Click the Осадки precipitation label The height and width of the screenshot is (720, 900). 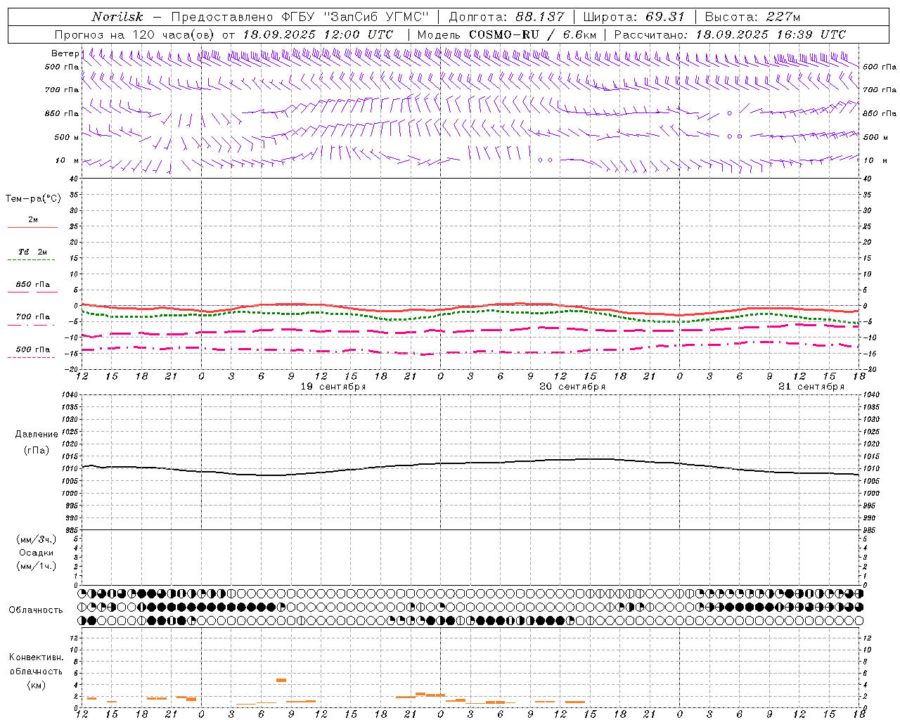click(37, 553)
